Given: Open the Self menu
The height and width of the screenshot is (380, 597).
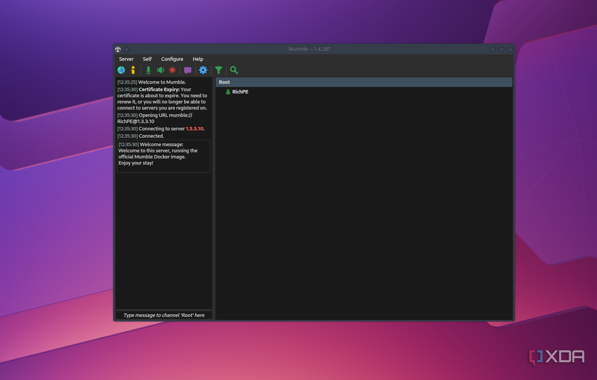Looking at the screenshot, I should pos(147,59).
